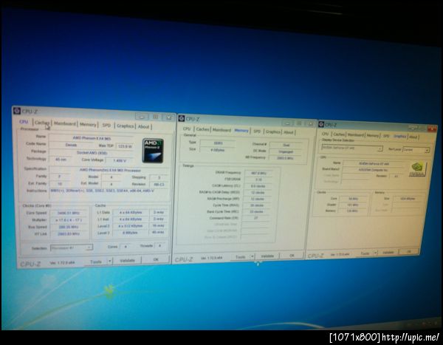Click the Core Voltage value field
This screenshot has height=345, width=443.
[x=120, y=160]
